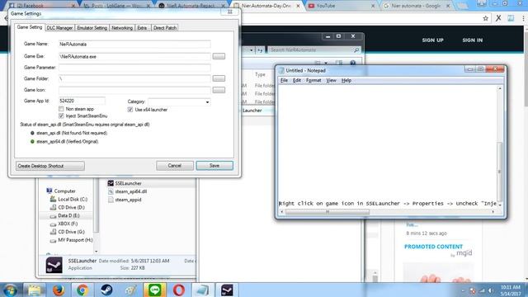Open Local Disk (C:) in Explorer
Screen dimensions: 528x297
coord(68,199)
